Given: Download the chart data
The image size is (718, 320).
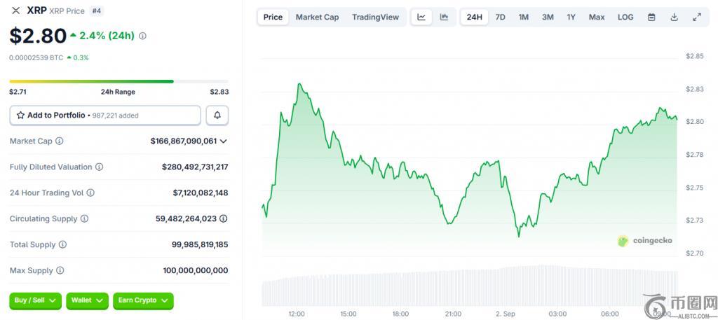Looking at the screenshot, I should (674, 17).
